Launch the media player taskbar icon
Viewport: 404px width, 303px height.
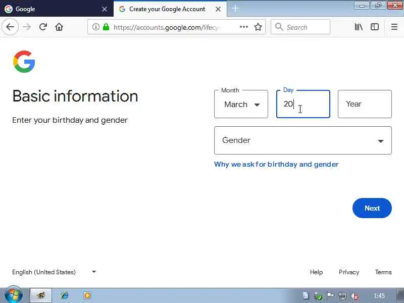point(87,295)
